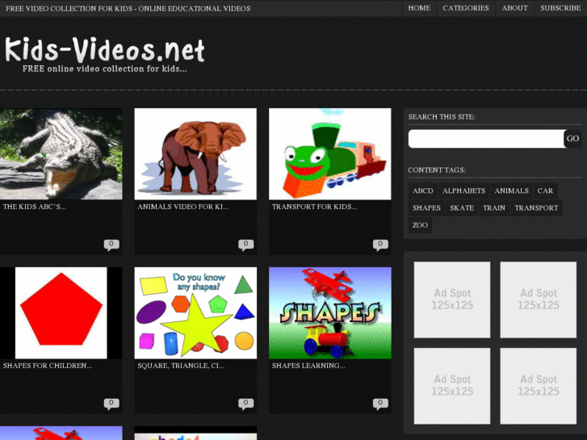Select the CAR content tag
This screenshot has height=440, width=587.
click(x=545, y=191)
